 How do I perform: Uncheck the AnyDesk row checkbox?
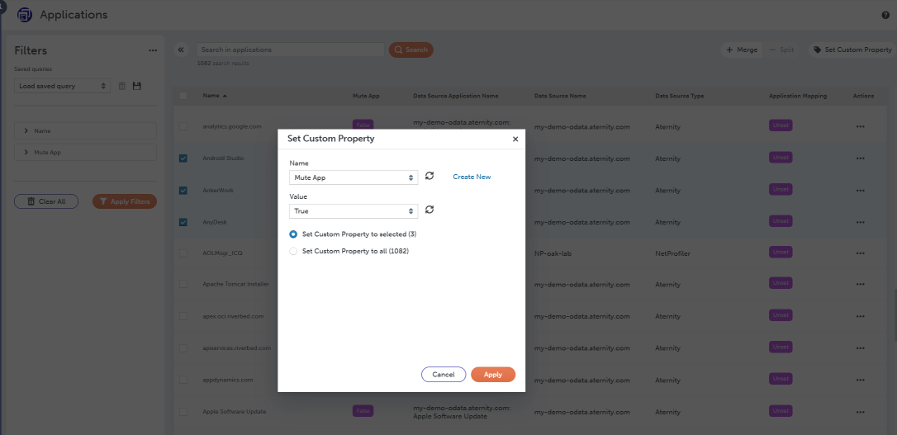pyautogui.click(x=183, y=222)
